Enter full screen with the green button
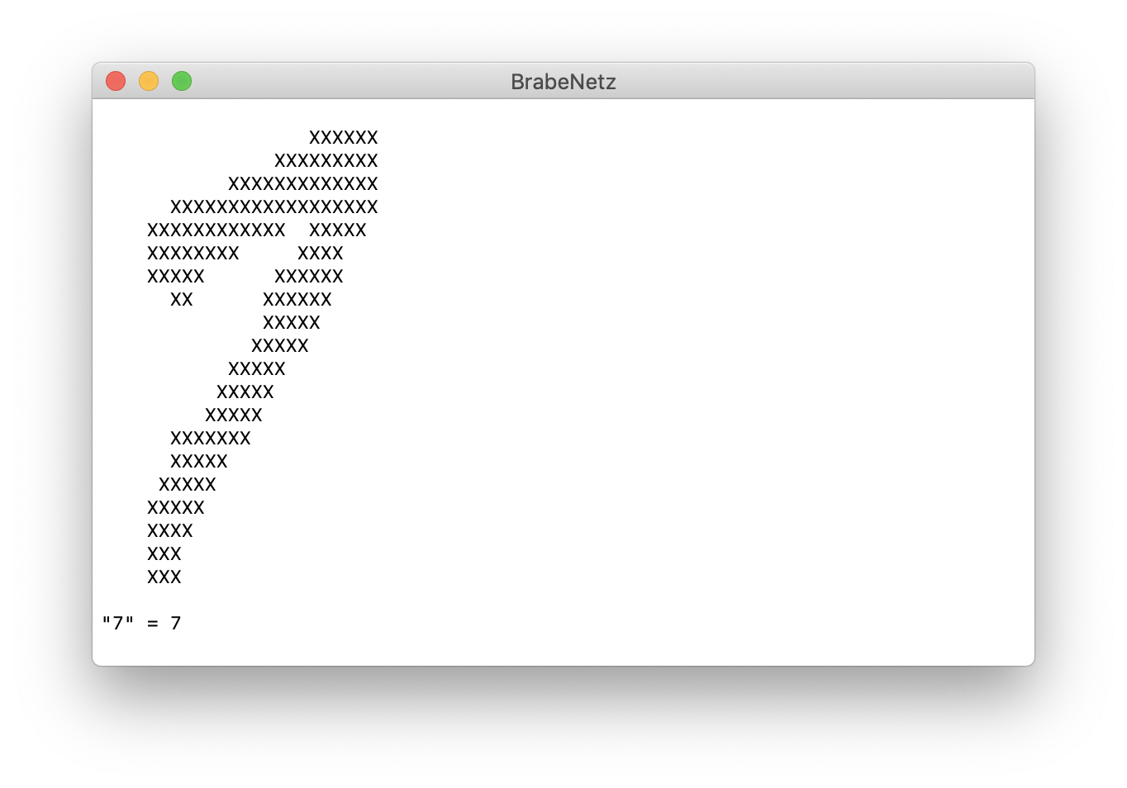This screenshot has width=1127, height=788. 182,81
